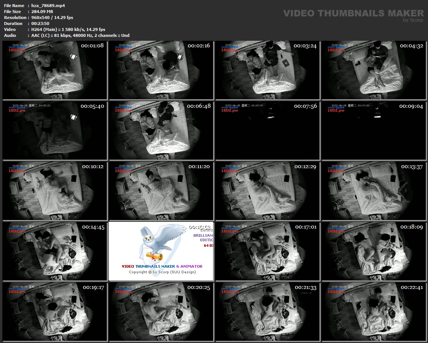
Task: Open the thumbnail at timestamp 00:02:16
Action: pos(161,70)
